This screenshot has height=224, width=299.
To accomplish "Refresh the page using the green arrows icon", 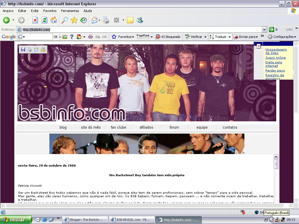I will click(x=44, y=20).
